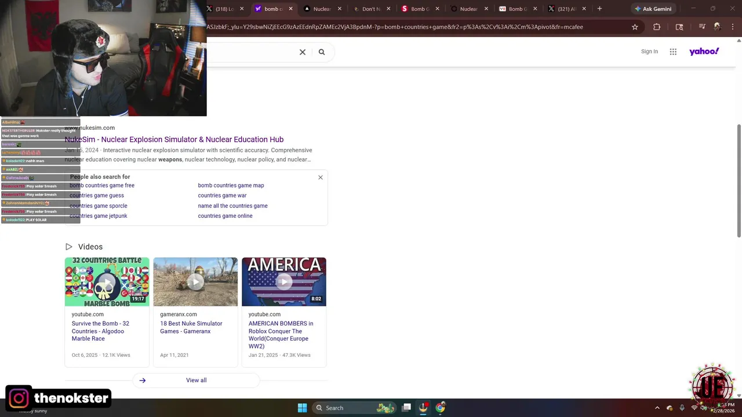Screen dimensions: 742x417
Task: Open the Chrome profile avatar
Action: (x=717, y=27)
